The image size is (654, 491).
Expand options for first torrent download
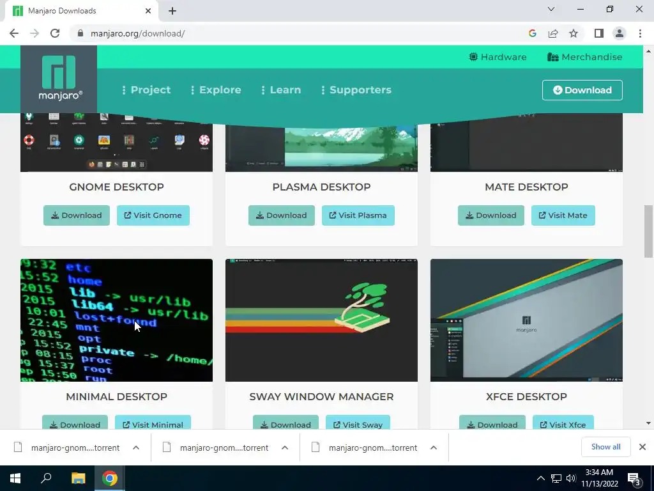(x=136, y=448)
